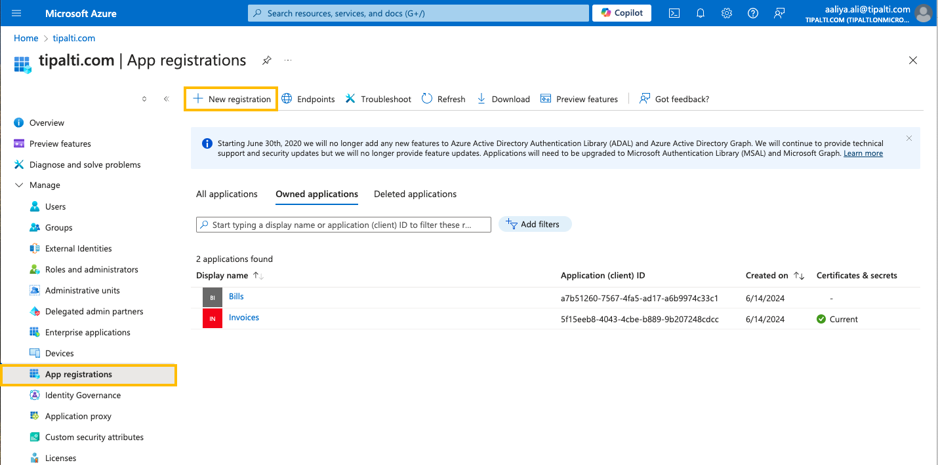Open Enterprise applications in sidebar
Screen dimensions: 938x465
point(87,333)
